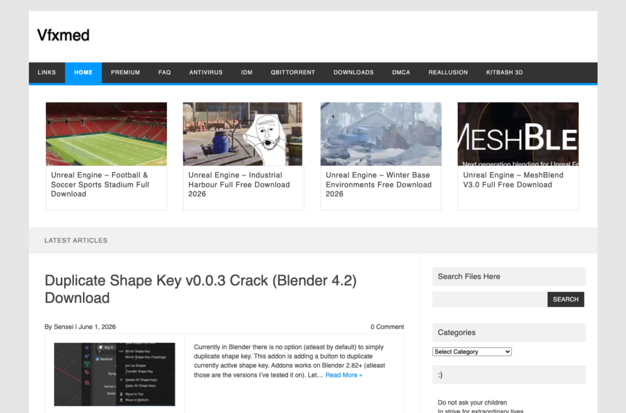This screenshot has width=626, height=413.
Task: Open the MeshBlend banner thumbnail
Action: (518, 134)
